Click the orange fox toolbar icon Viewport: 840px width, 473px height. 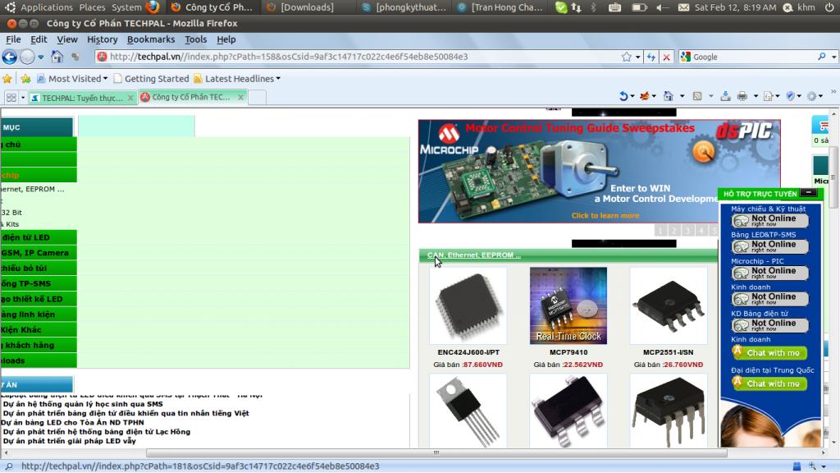[x=645, y=96]
